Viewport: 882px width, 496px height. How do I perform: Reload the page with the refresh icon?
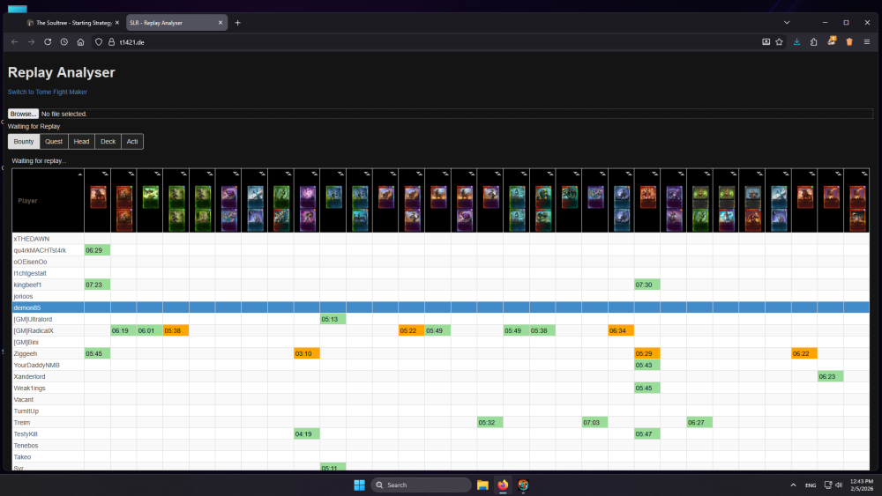coord(48,41)
